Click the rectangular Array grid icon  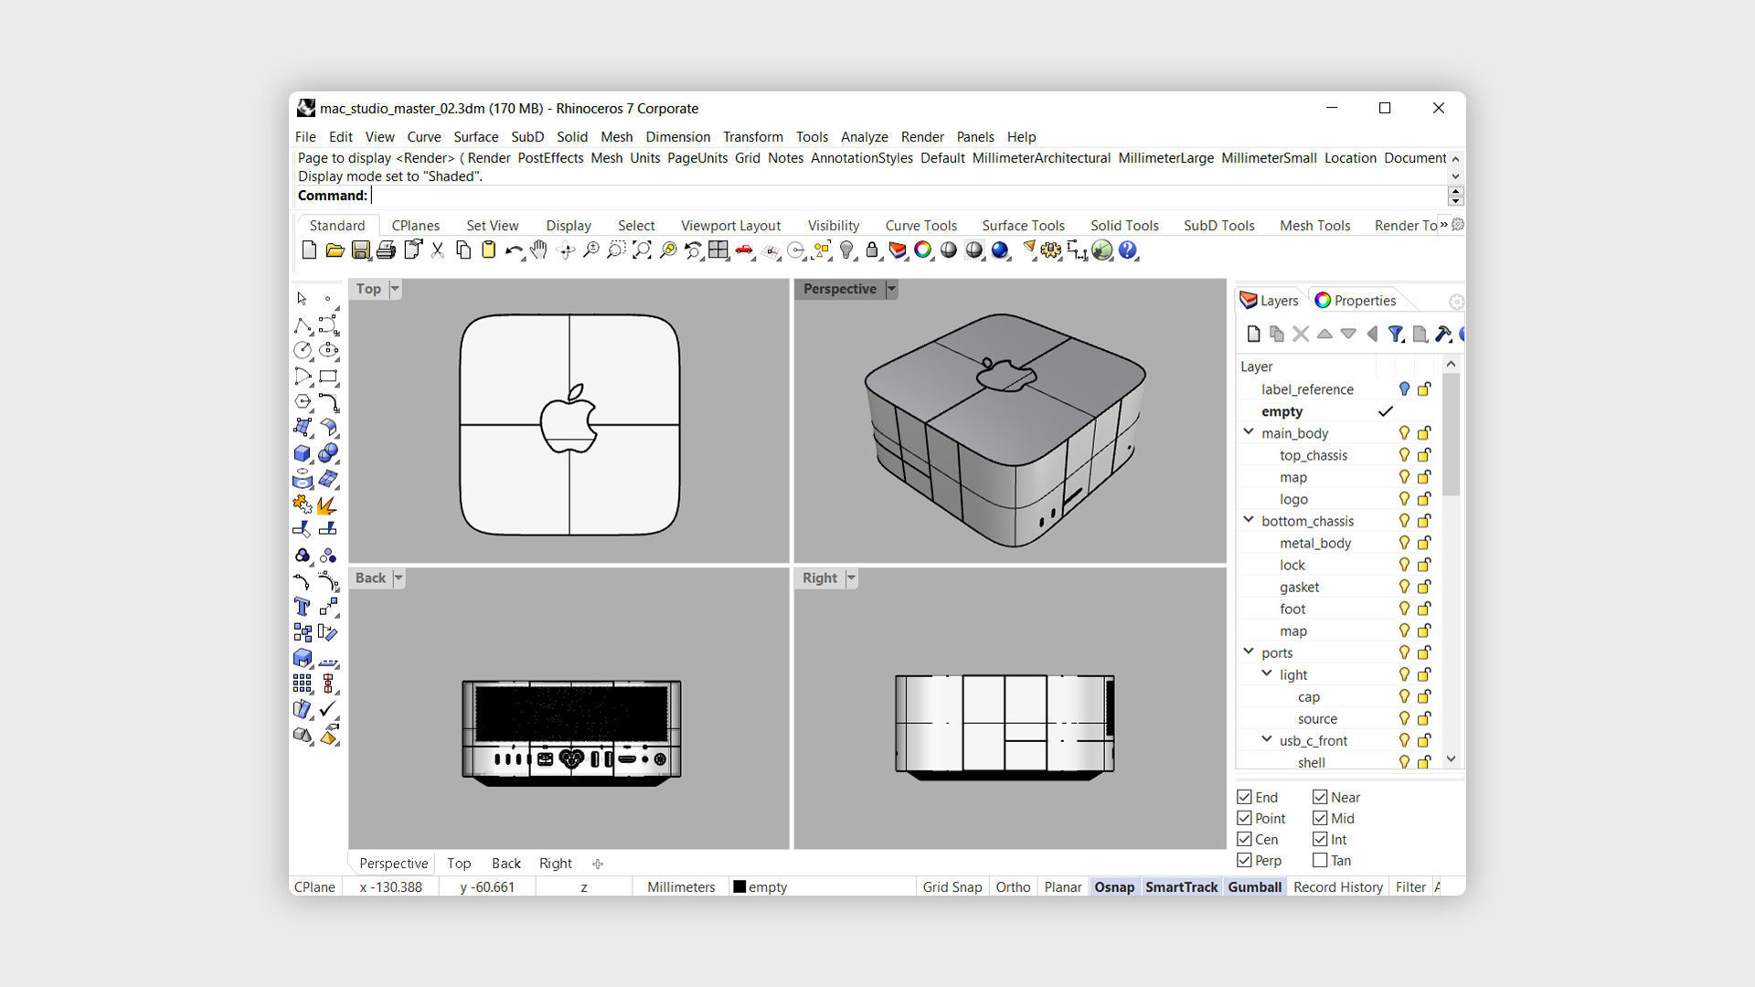point(303,684)
